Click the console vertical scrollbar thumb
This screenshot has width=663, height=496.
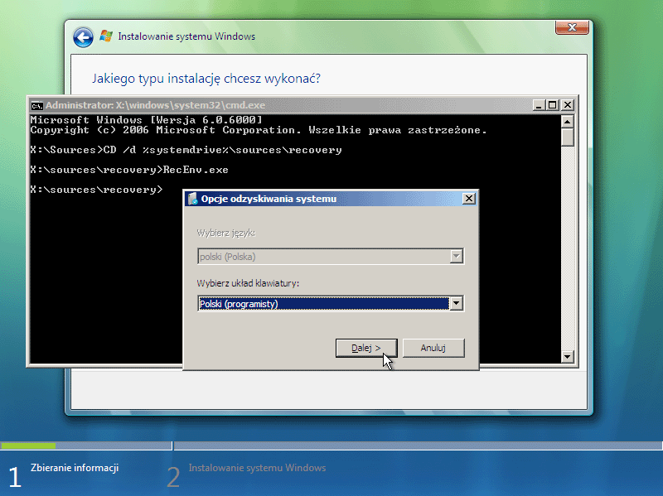coord(567,137)
